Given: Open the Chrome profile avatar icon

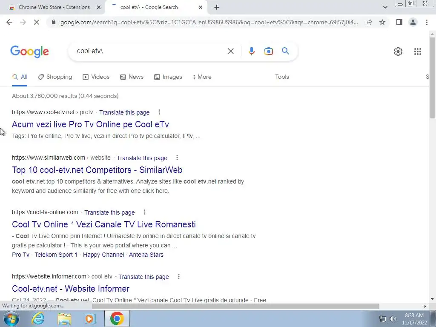Looking at the screenshot, I should tap(413, 22).
